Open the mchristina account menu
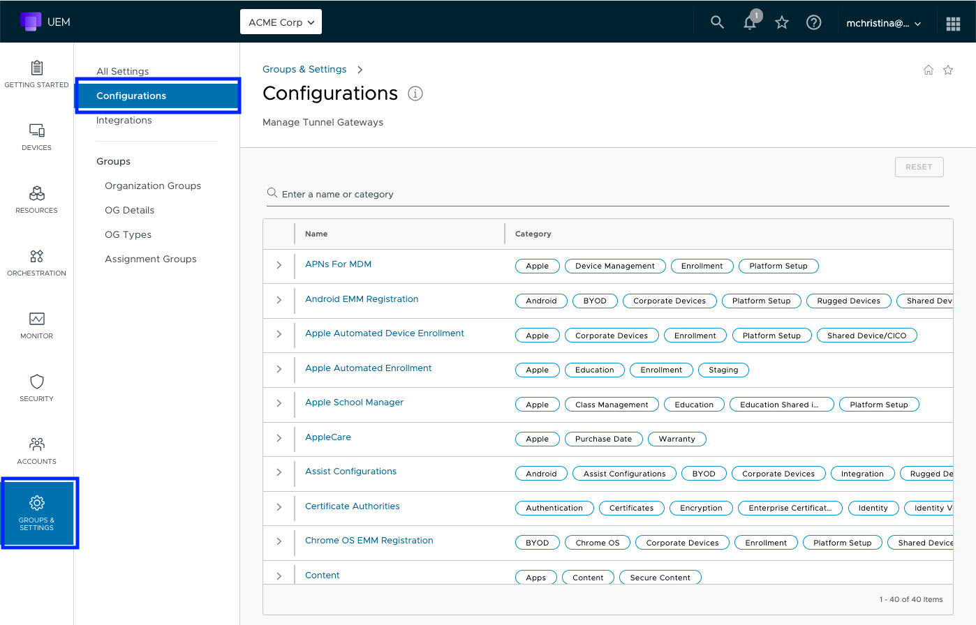 [x=883, y=23]
